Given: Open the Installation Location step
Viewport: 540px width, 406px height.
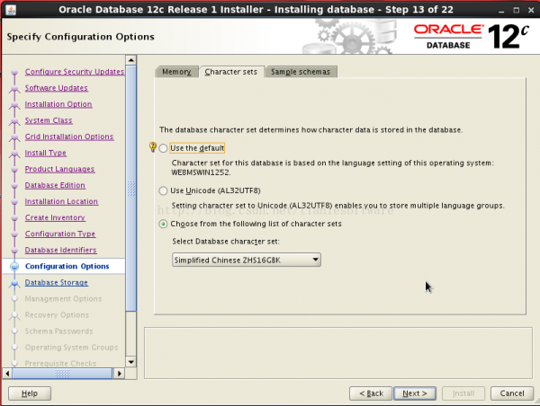Looking at the screenshot, I should click(x=61, y=201).
